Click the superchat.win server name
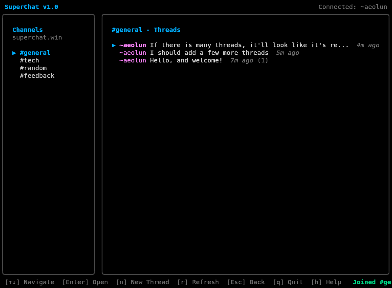The width and height of the screenshot is (392, 288). pos(37,37)
